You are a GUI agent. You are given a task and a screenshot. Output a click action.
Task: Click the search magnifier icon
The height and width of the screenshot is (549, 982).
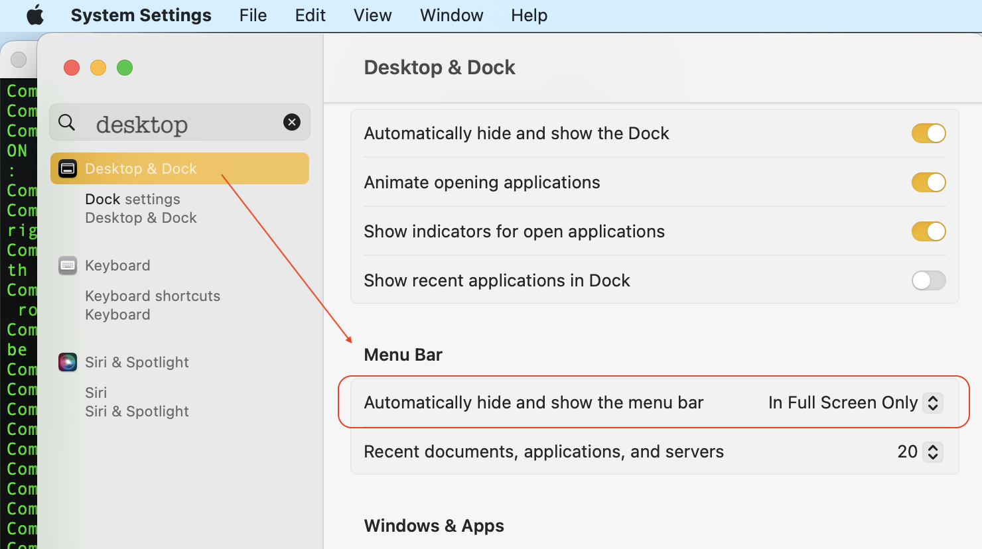[x=67, y=122]
